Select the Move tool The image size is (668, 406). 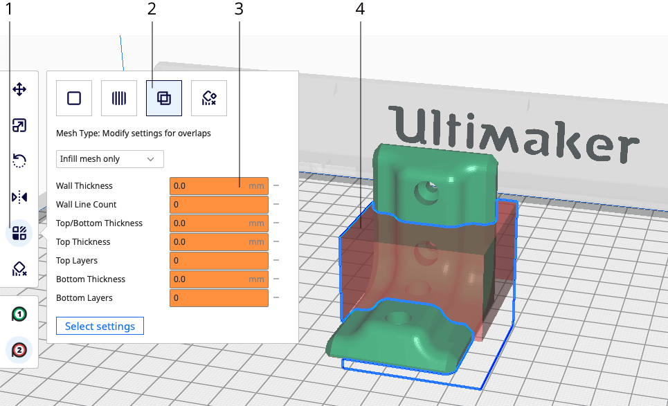(19, 89)
